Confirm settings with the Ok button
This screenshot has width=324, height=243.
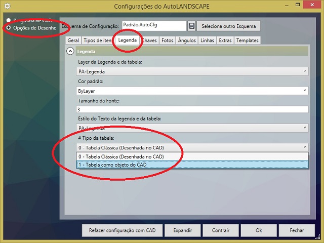click(x=258, y=230)
